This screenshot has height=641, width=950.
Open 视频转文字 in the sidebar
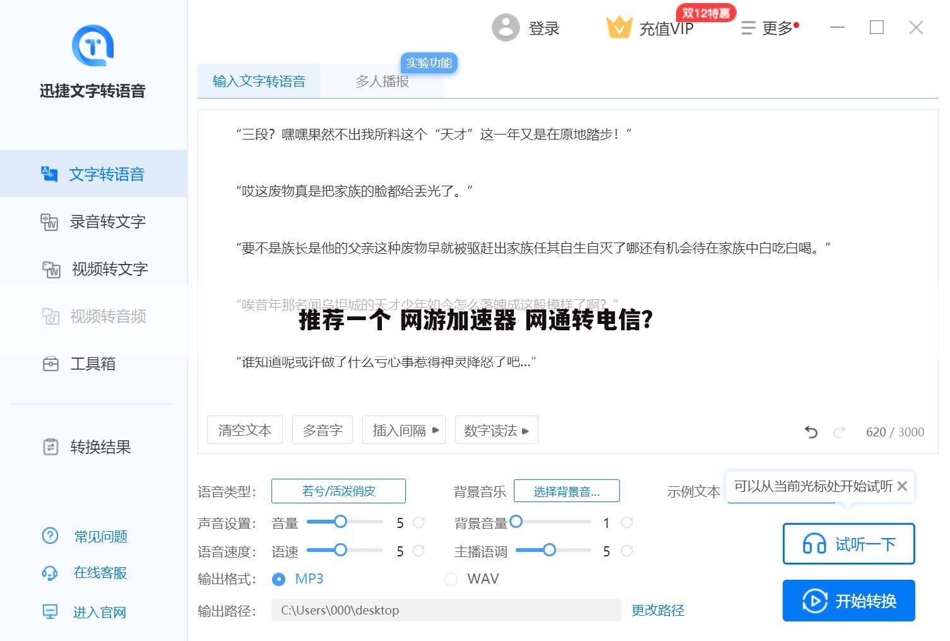tap(93, 269)
